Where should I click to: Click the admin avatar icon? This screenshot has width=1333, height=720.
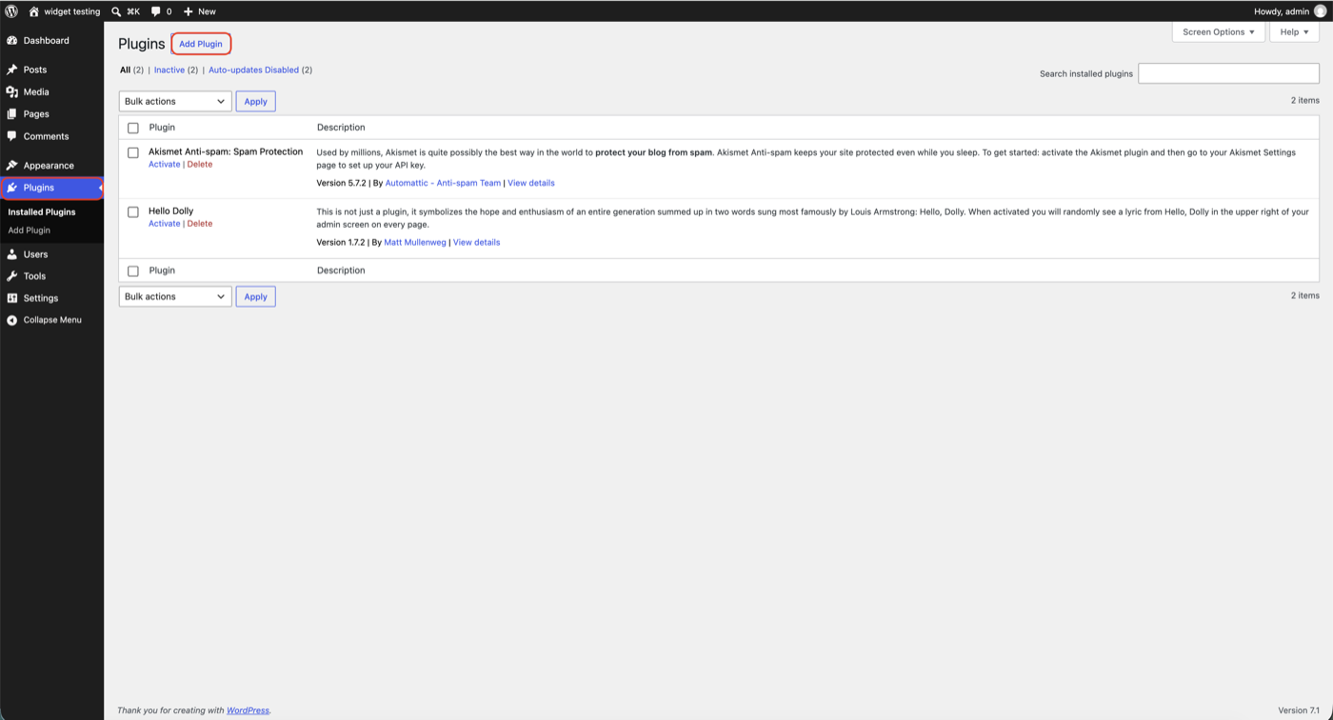pos(1320,11)
